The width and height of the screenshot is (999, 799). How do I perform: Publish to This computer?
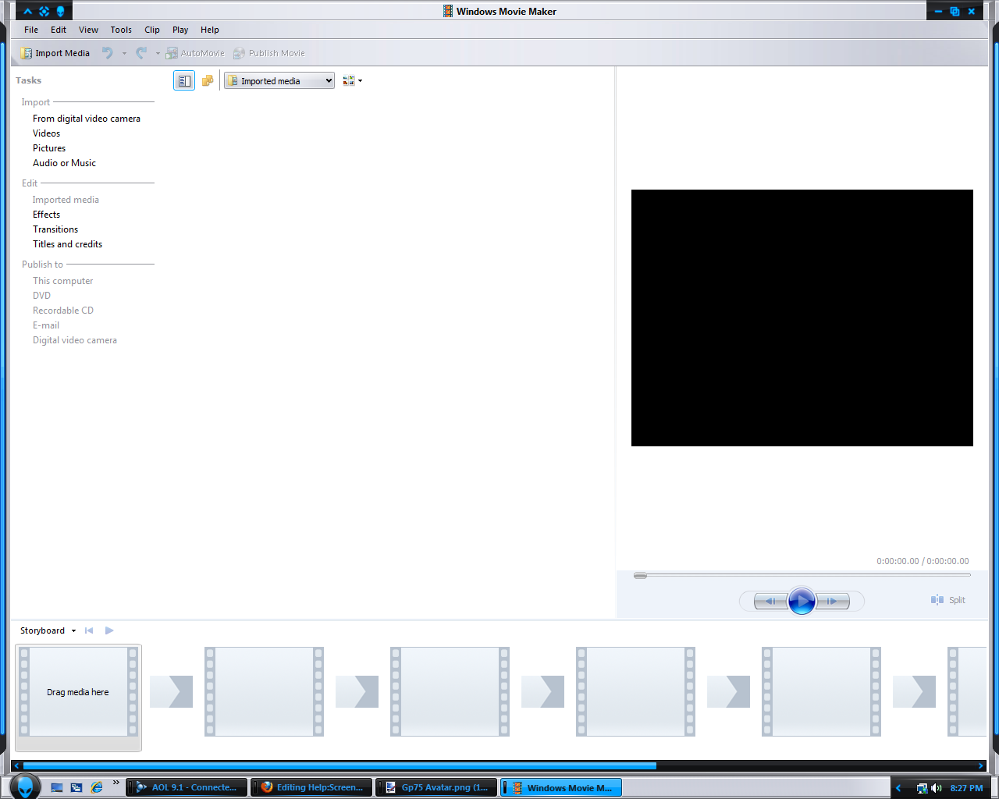(62, 281)
